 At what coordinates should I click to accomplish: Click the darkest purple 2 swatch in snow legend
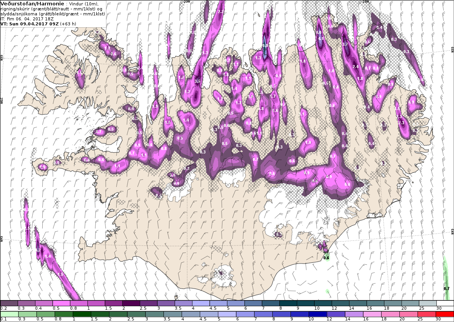[x=131, y=303]
